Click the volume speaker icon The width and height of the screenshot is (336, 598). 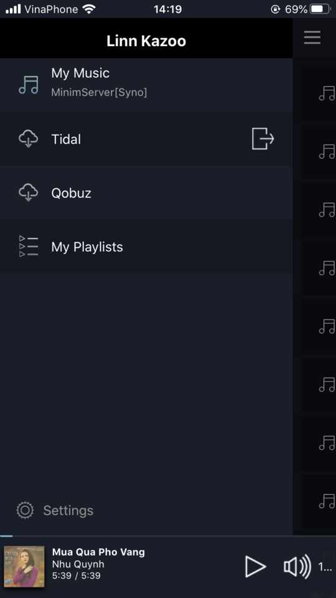(x=297, y=567)
